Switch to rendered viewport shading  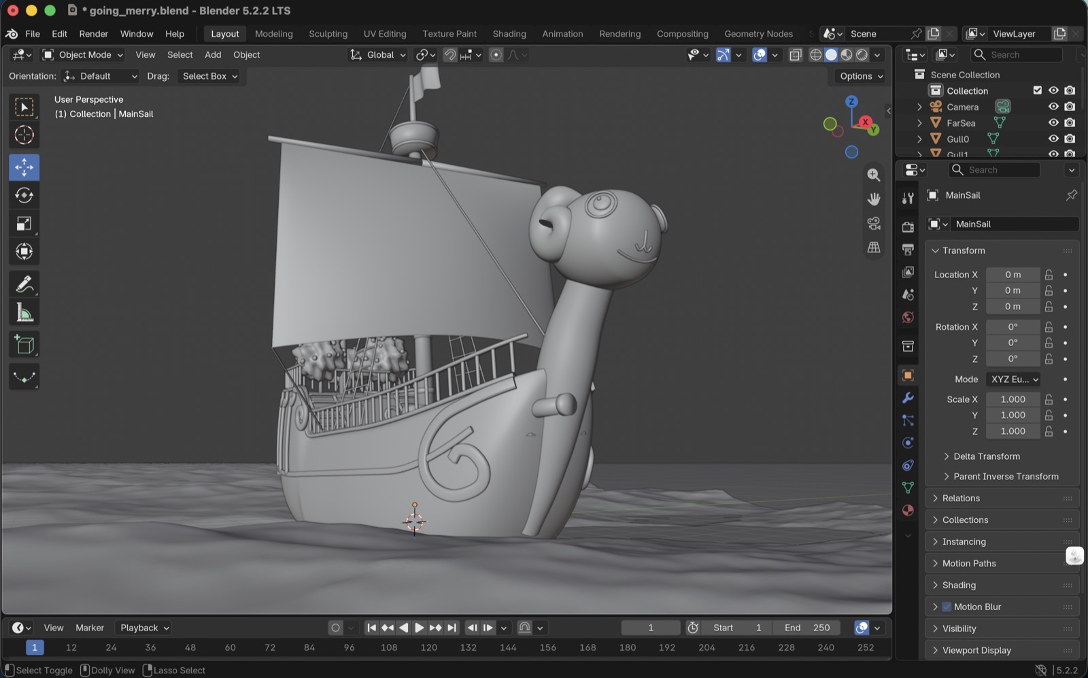[x=862, y=55]
